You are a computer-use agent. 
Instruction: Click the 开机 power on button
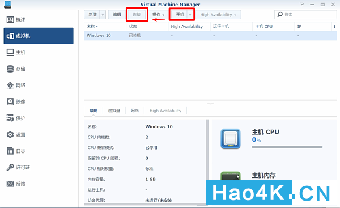click(180, 15)
